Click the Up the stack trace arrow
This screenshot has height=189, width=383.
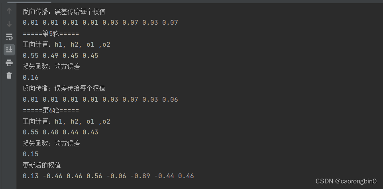(9, 11)
